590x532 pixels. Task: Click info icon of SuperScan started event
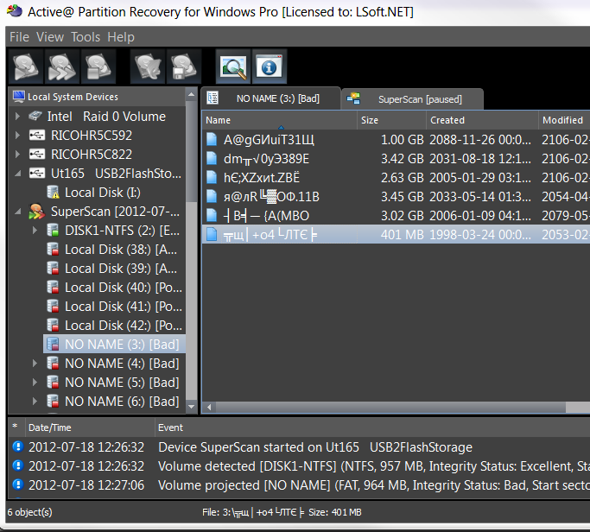(x=17, y=446)
